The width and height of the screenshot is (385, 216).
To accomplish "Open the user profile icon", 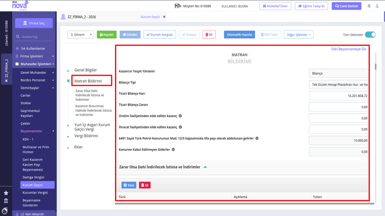I will coord(377,6).
